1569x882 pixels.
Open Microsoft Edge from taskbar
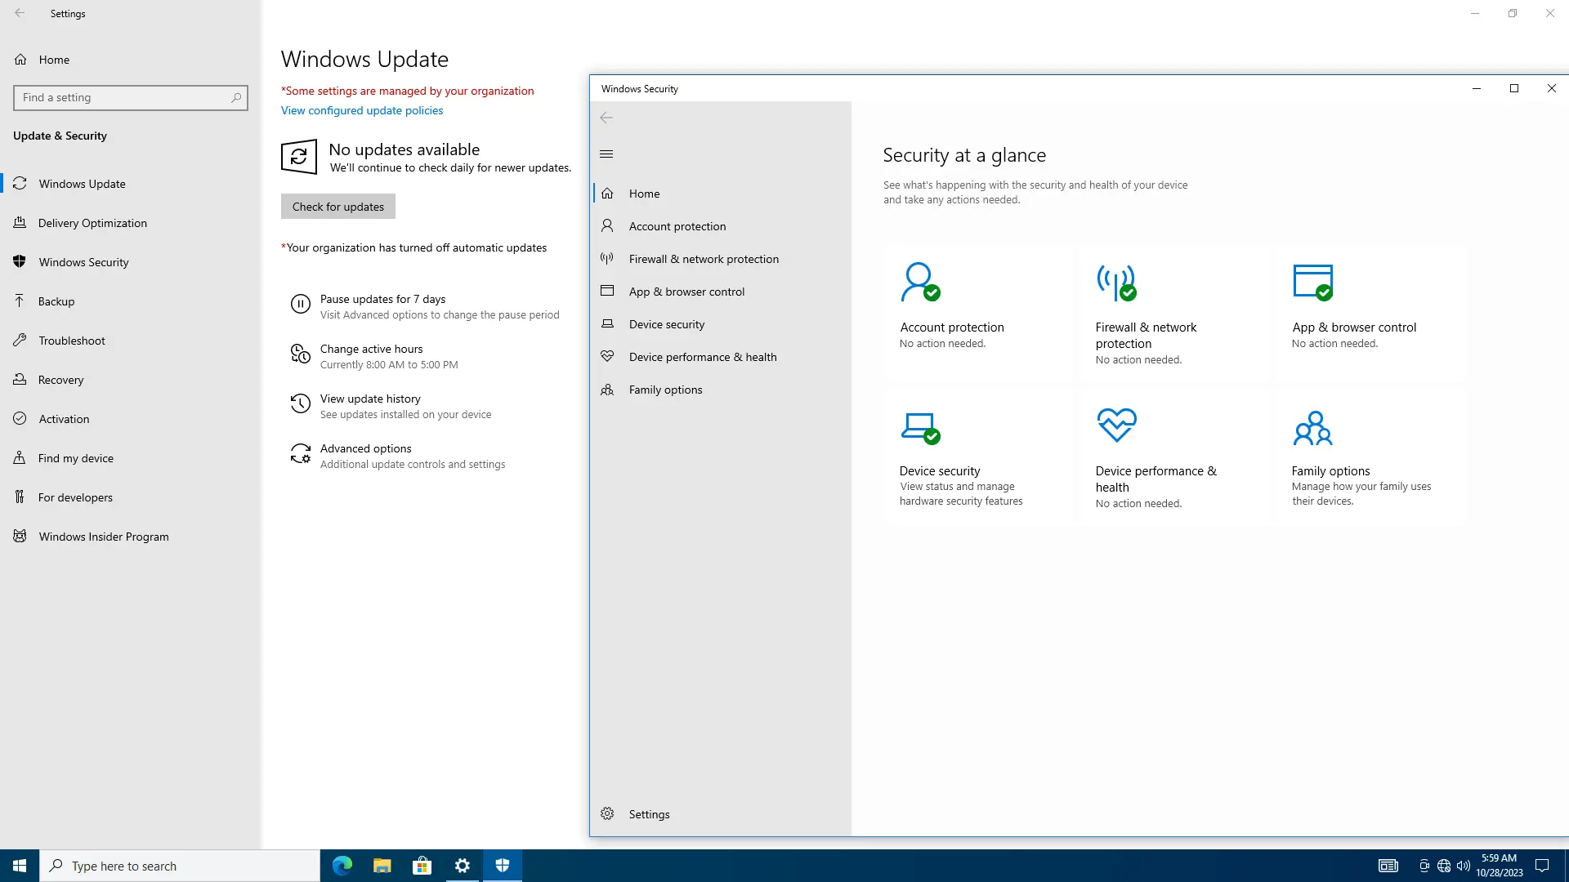click(342, 866)
